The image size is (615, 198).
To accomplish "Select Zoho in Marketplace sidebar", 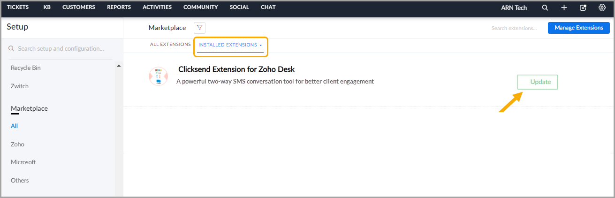I will (17, 144).
